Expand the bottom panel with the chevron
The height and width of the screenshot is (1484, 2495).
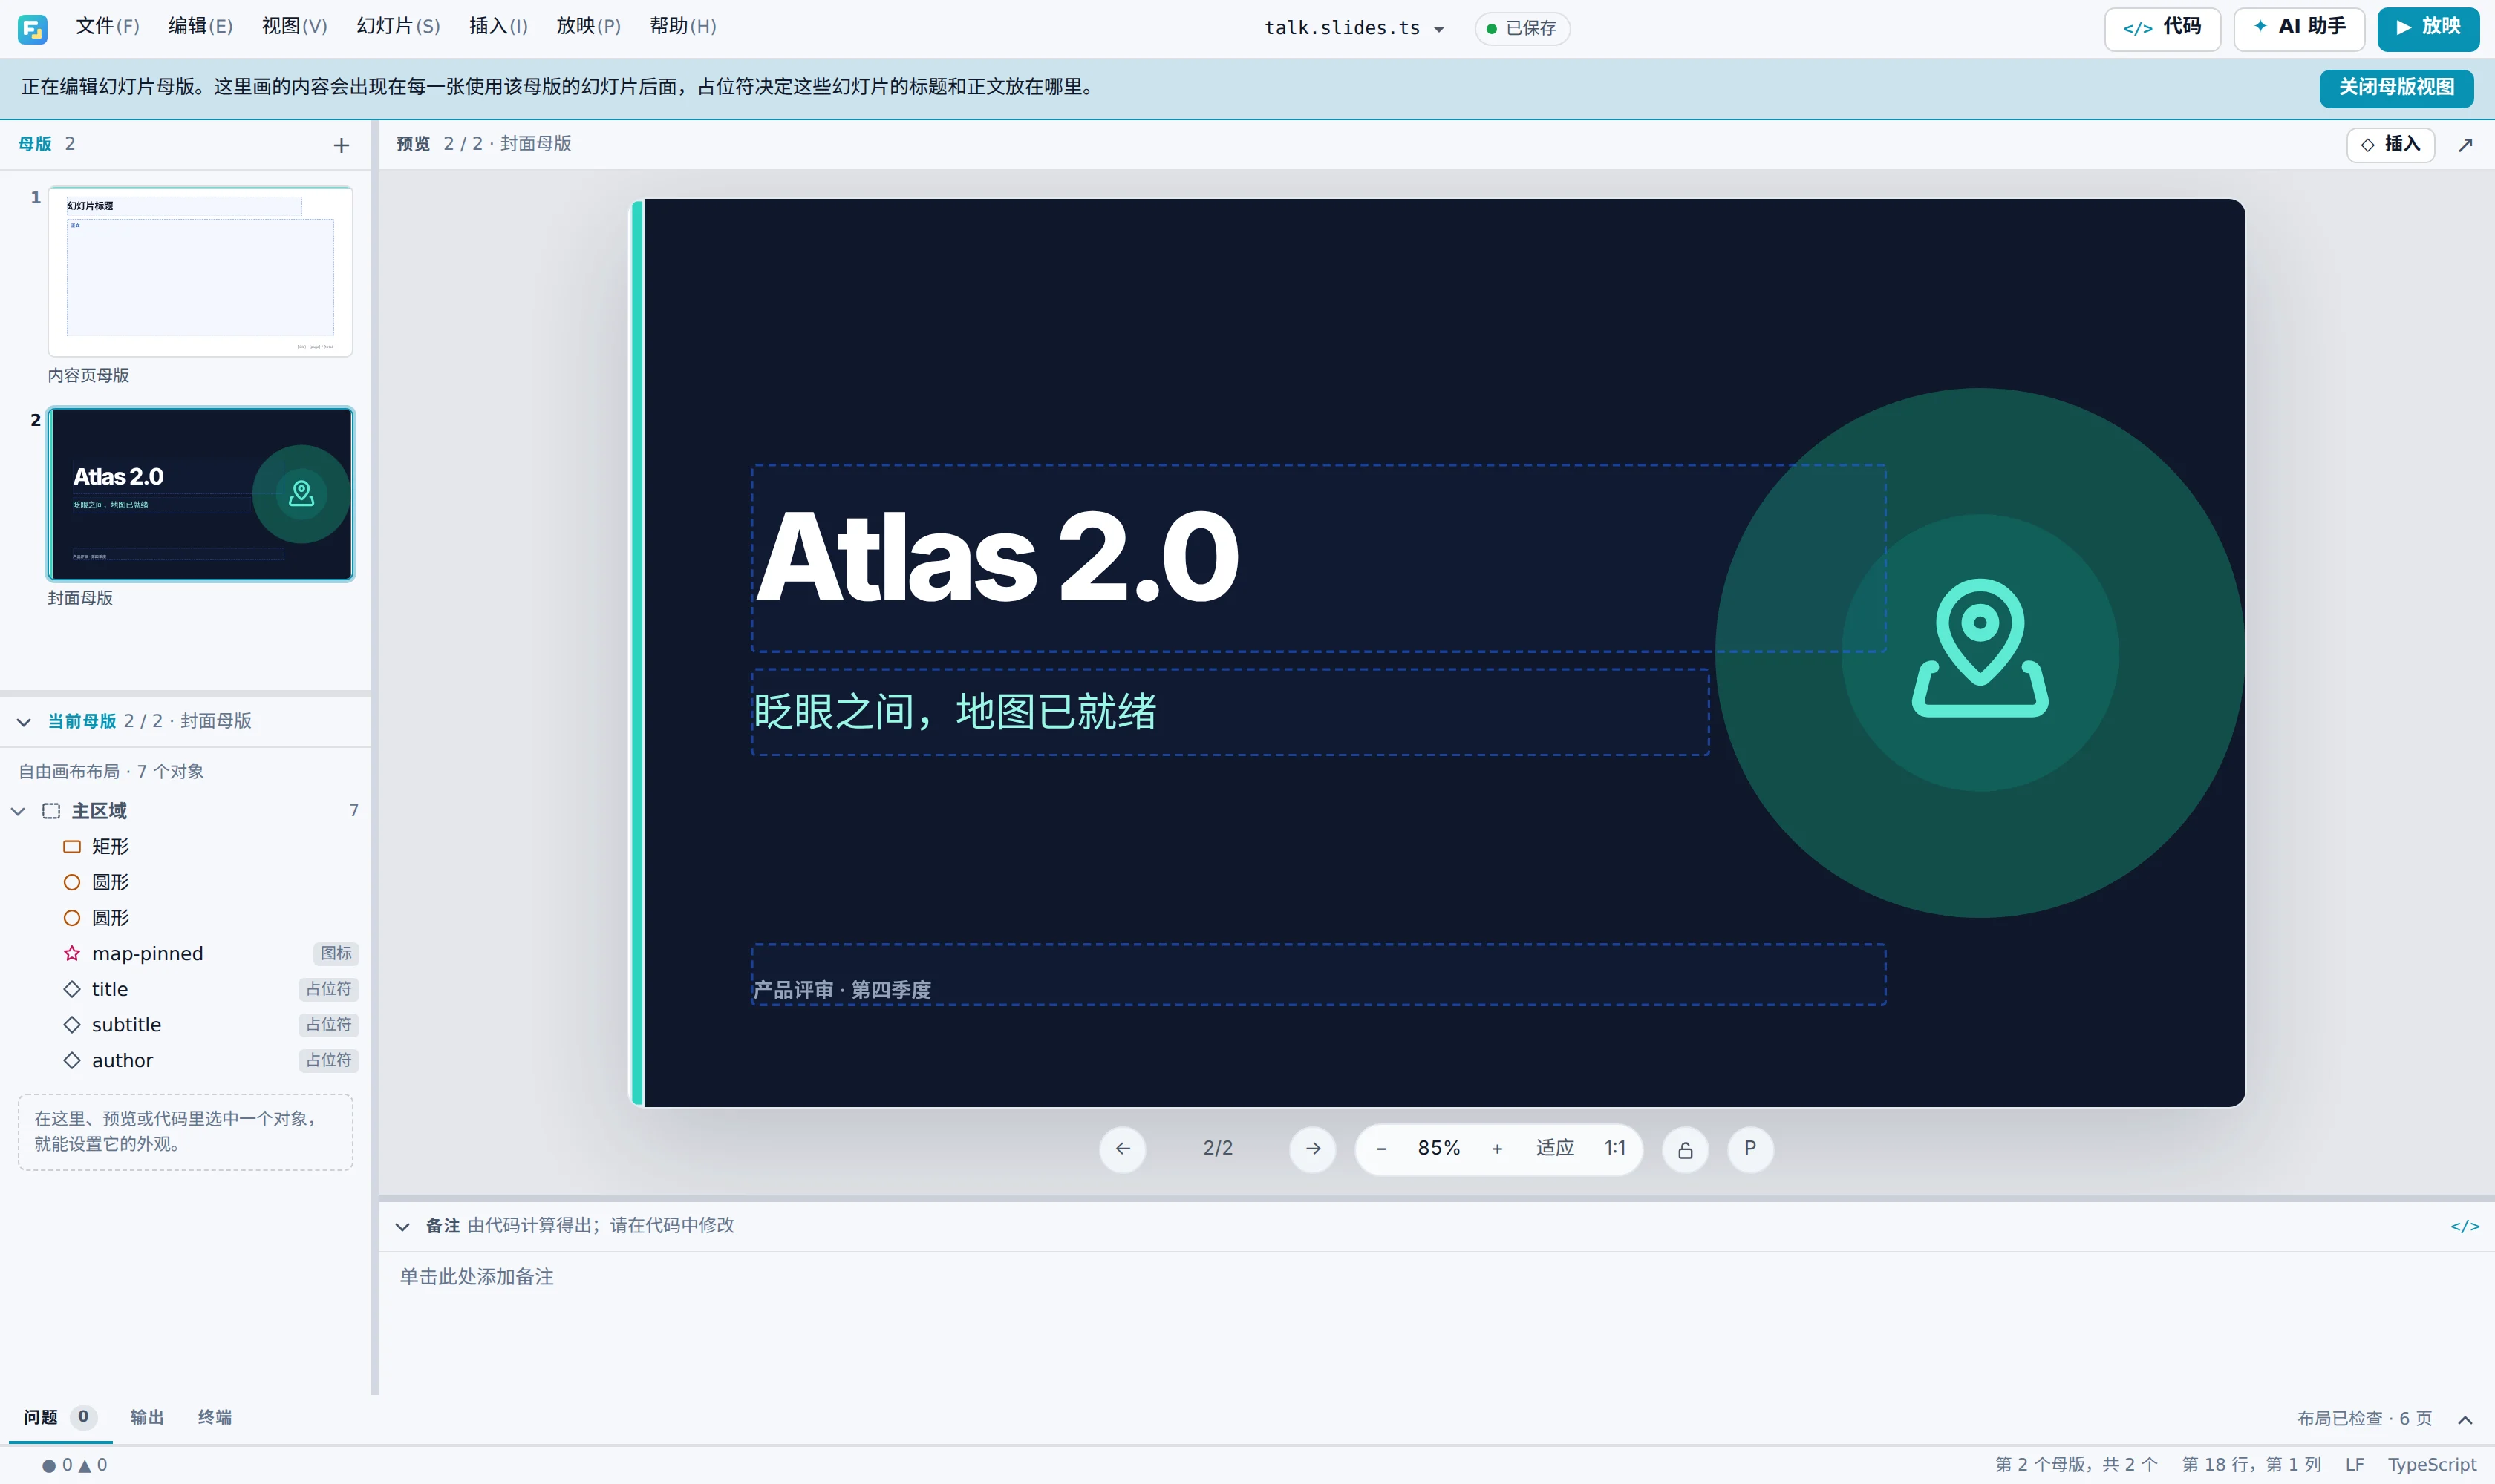point(2465,1420)
